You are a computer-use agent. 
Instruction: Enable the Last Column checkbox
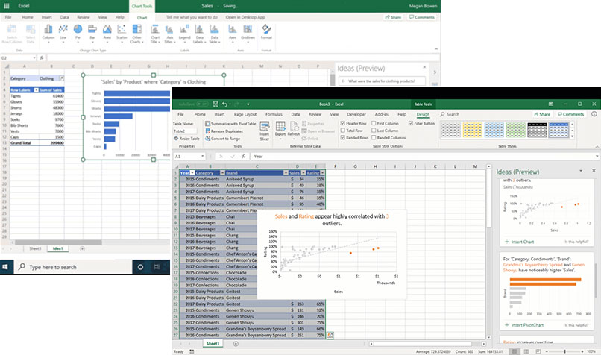point(374,131)
